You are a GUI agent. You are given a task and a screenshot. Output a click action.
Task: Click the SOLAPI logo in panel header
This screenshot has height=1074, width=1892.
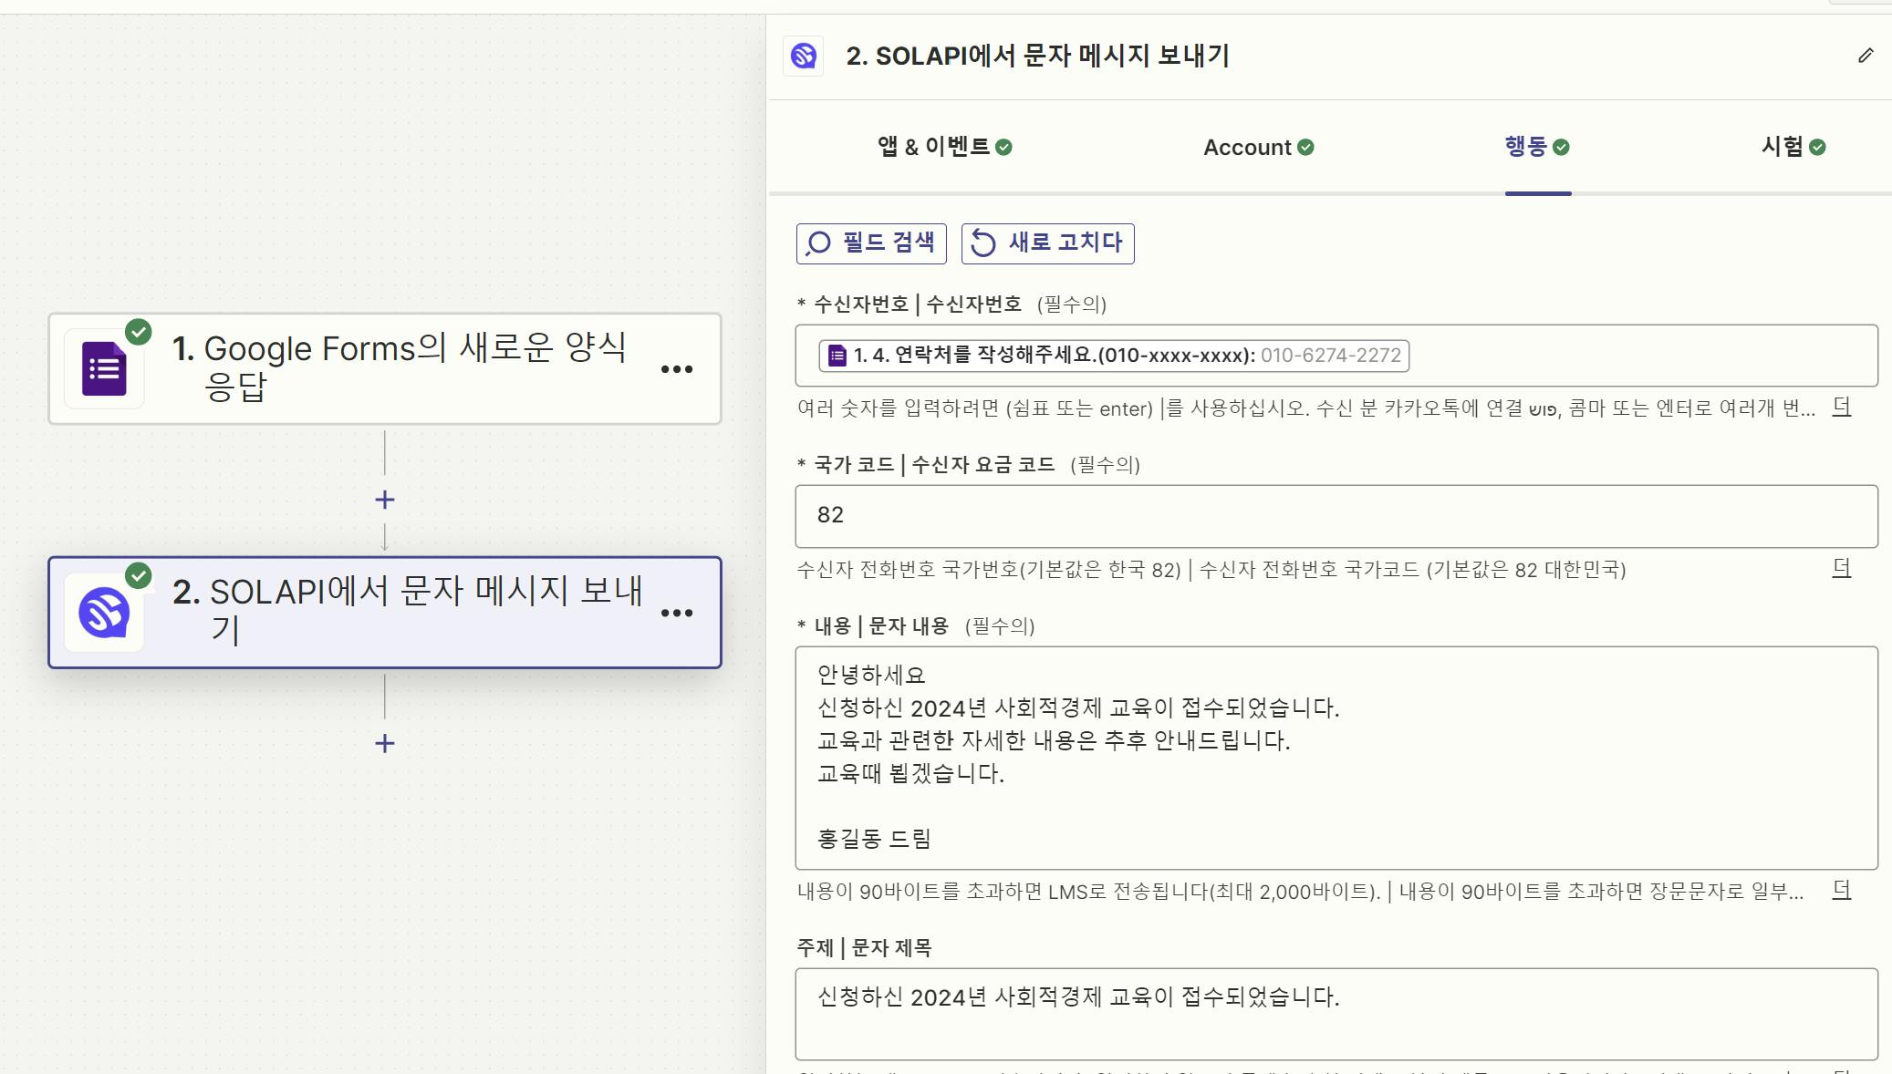(x=804, y=56)
